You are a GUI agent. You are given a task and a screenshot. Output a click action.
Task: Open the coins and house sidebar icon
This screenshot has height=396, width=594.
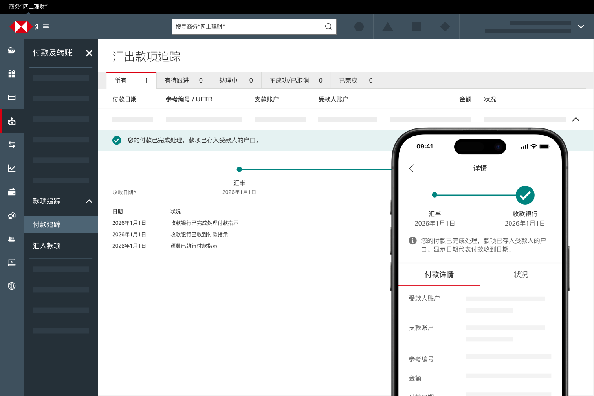pos(12,215)
